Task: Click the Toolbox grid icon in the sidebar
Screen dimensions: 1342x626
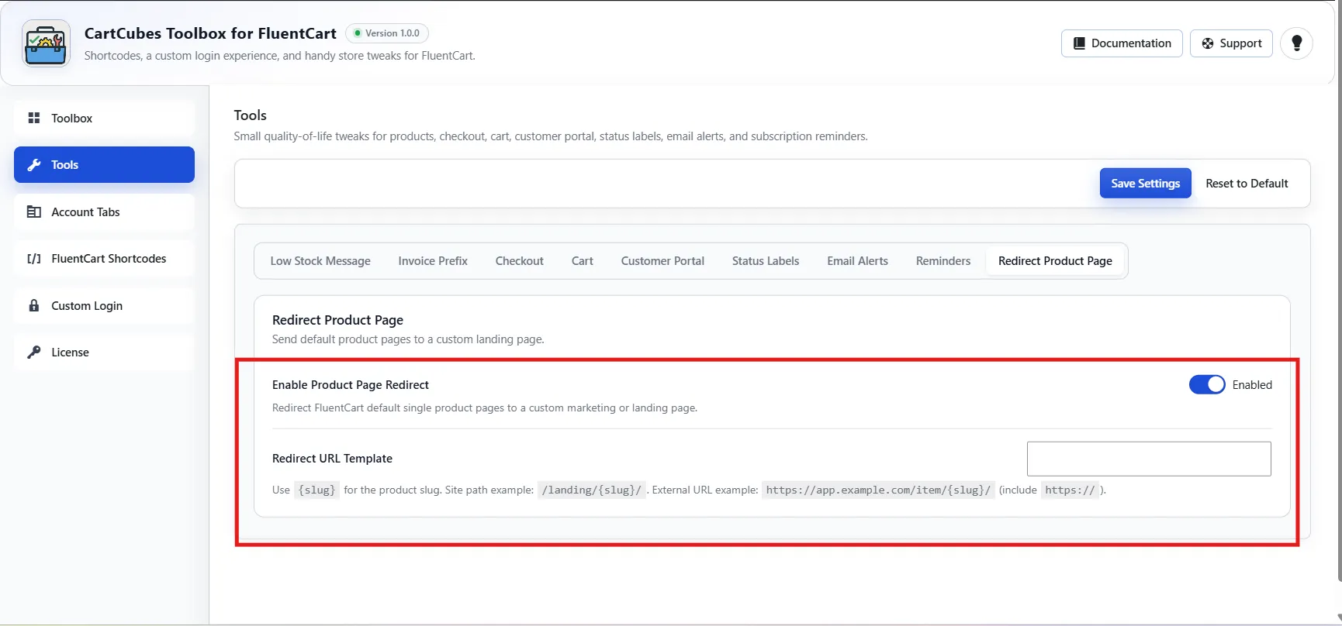Action: pyautogui.click(x=34, y=118)
